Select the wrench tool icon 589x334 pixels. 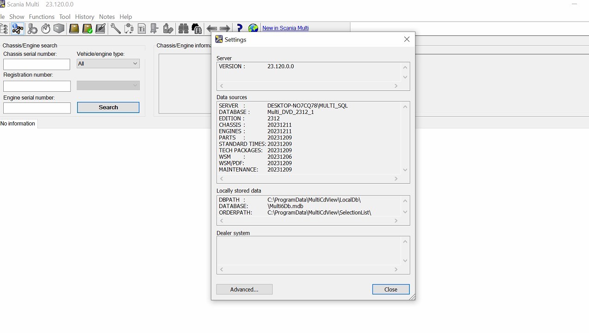pos(115,29)
